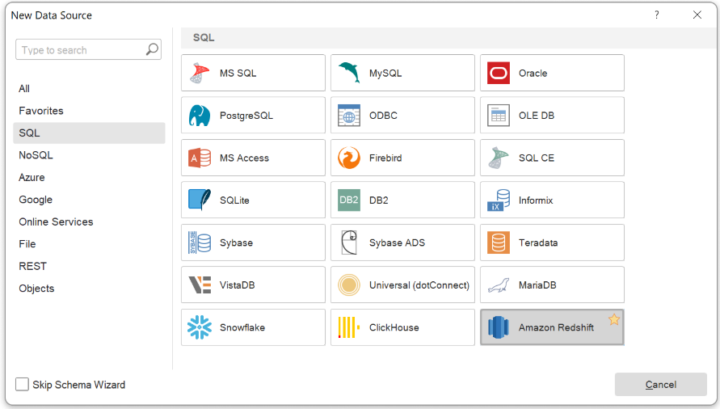Click the Informix label text
Viewport: 720px width, 409px height.
click(536, 200)
